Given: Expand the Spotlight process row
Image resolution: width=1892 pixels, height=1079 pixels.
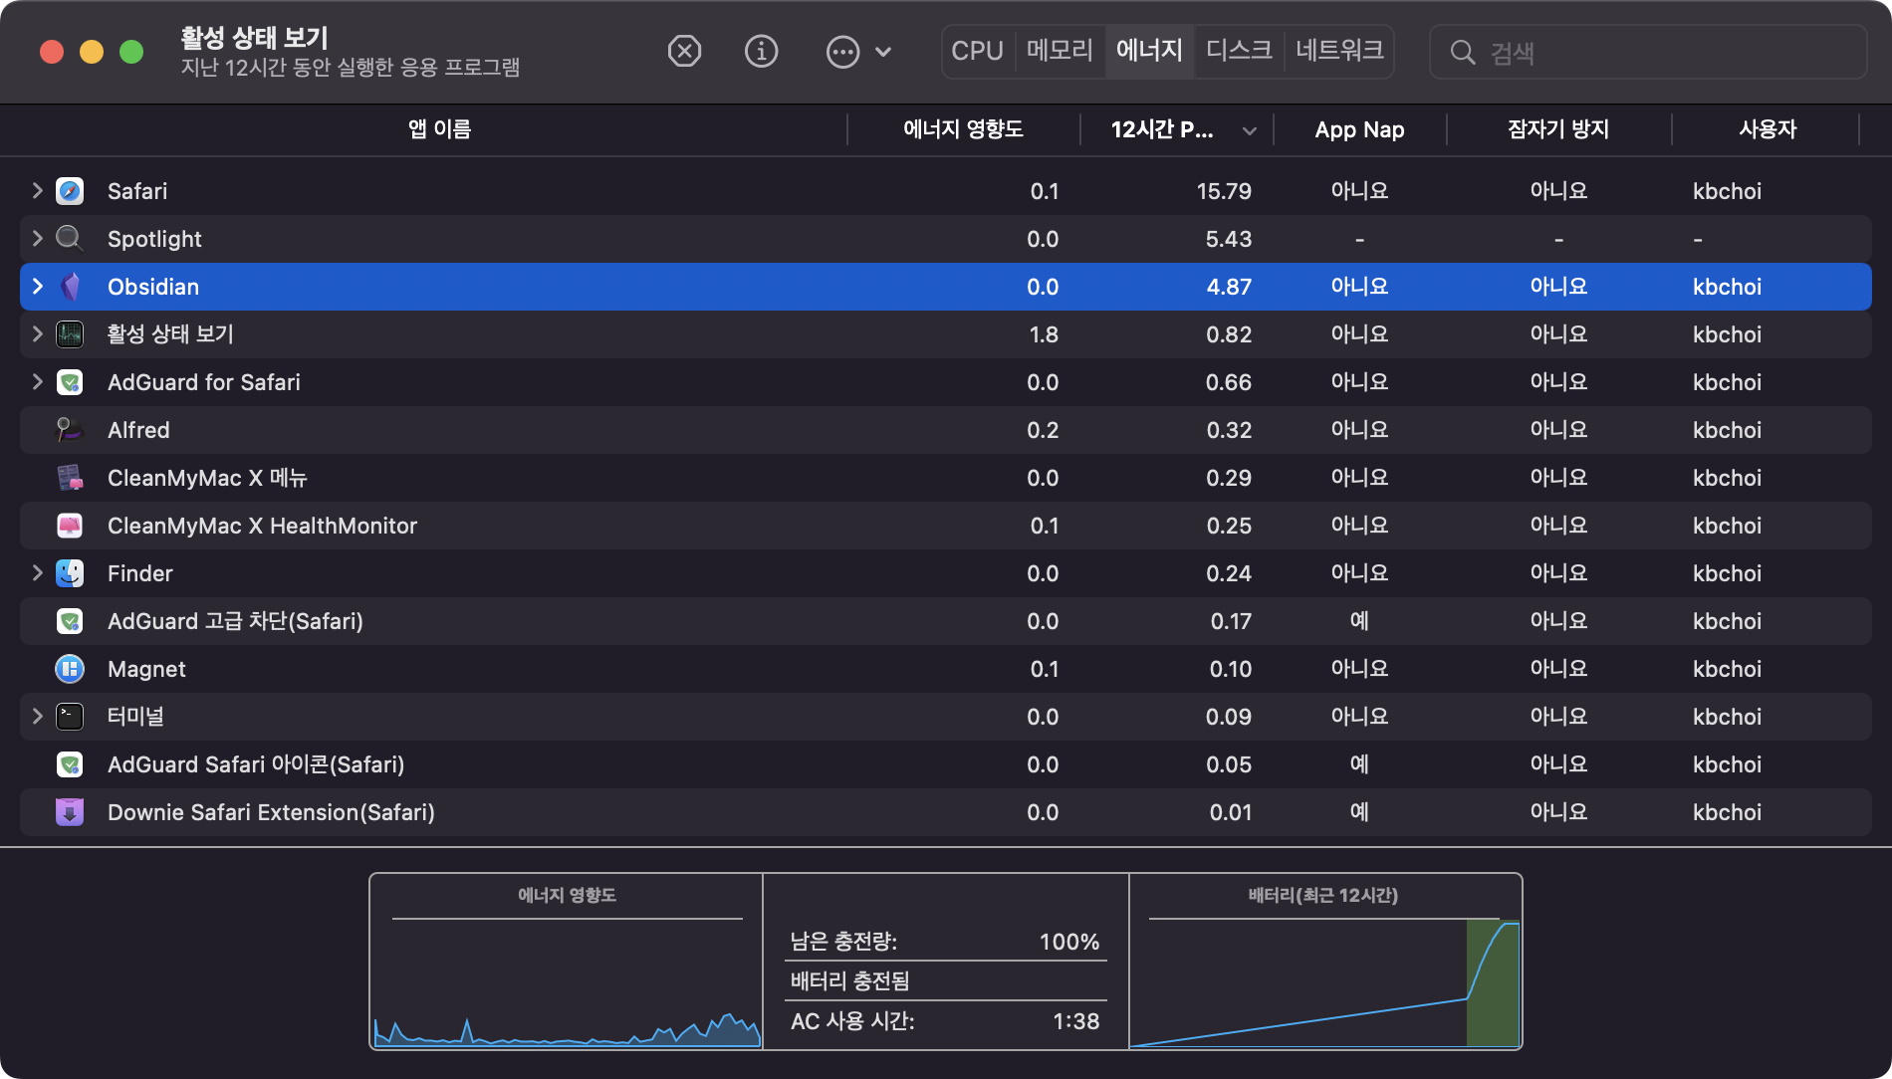Looking at the screenshot, I should pos(37,238).
